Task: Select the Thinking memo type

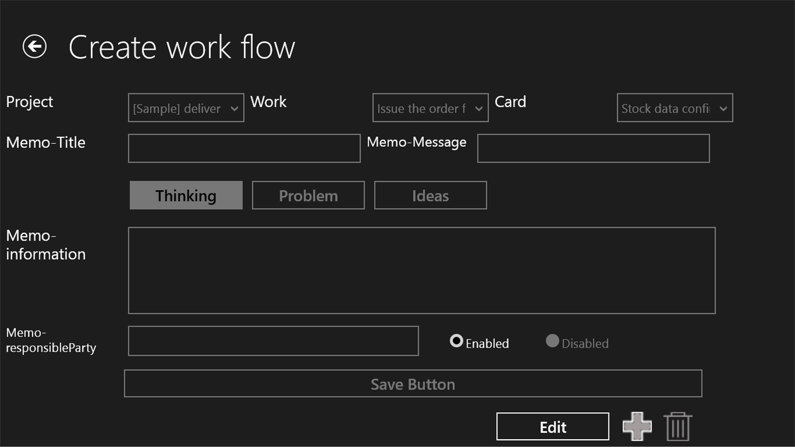Action: pos(186,195)
